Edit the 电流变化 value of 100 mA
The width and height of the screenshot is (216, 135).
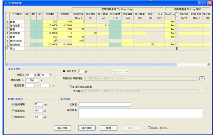click(38, 117)
